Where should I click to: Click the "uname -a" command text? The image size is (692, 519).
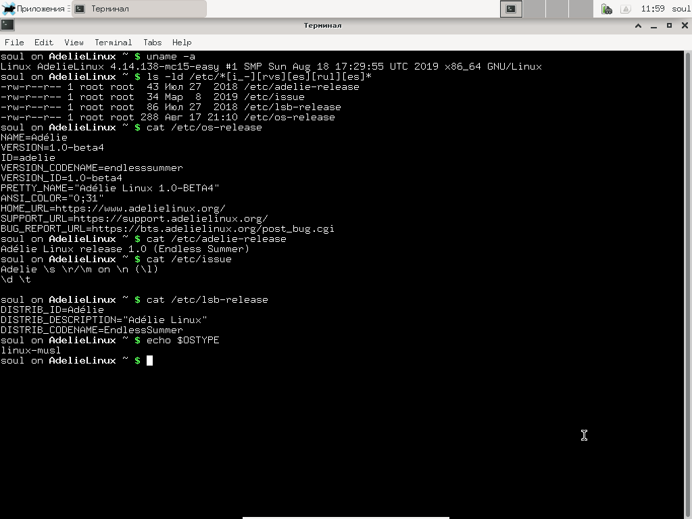point(171,57)
